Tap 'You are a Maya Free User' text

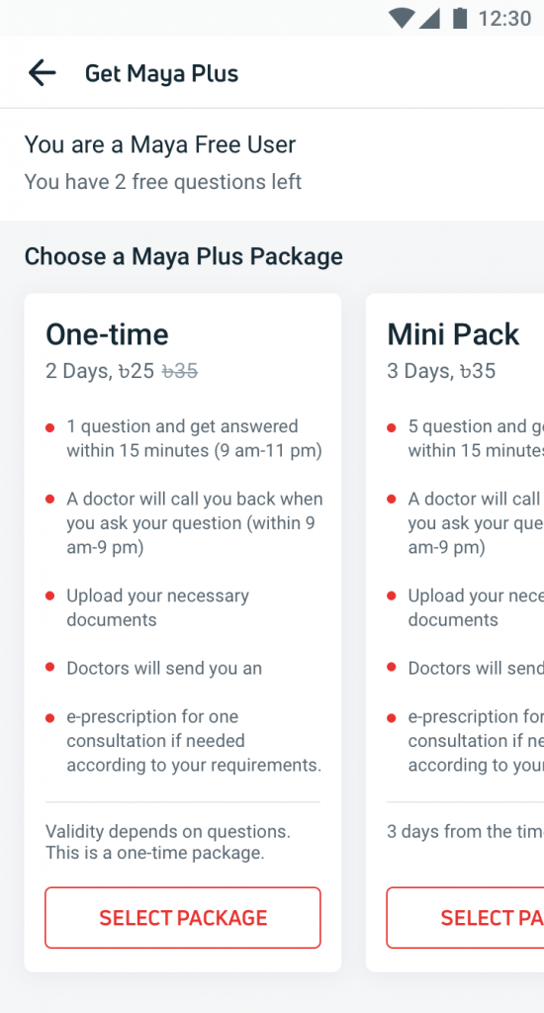(160, 144)
